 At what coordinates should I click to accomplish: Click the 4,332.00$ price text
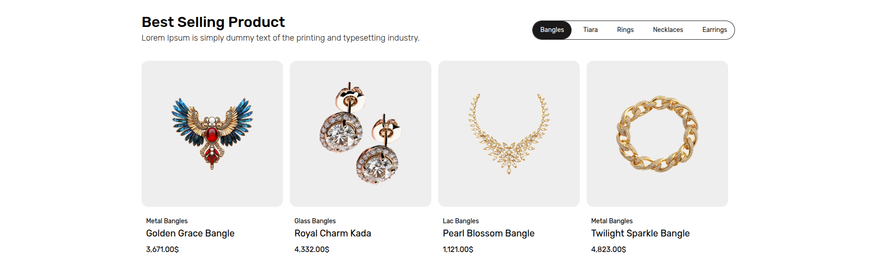coord(312,249)
